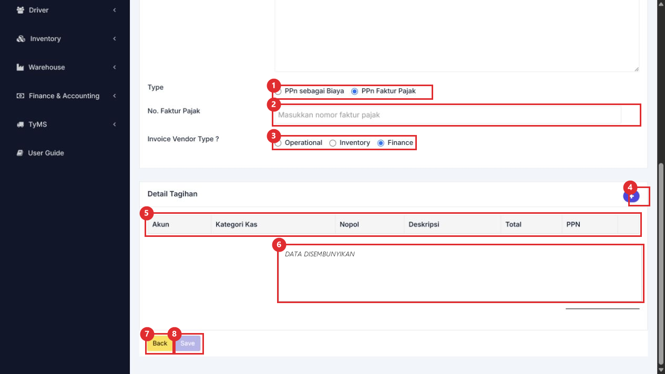Click the Warehouse building icon
The width and height of the screenshot is (665, 374).
[x=21, y=67]
